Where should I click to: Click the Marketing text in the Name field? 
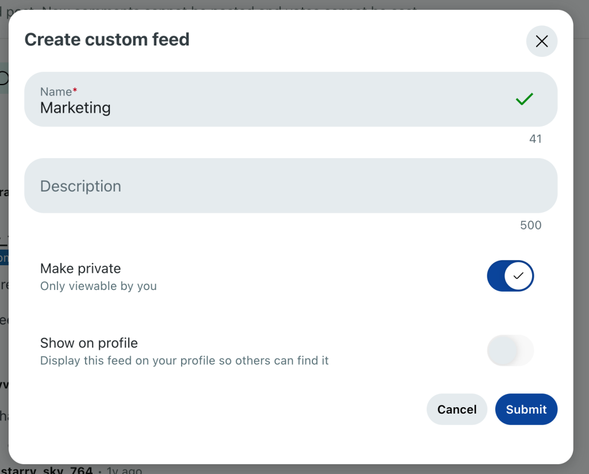tap(75, 108)
